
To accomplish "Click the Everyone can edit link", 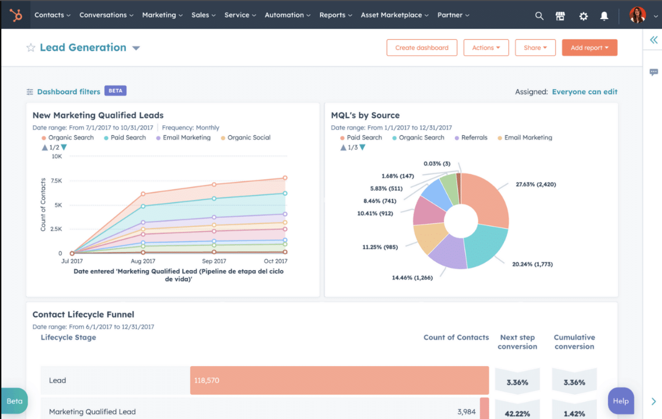I will click(585, 91).
